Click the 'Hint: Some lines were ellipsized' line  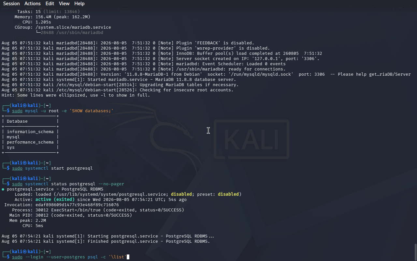click(x=76, y=95)
